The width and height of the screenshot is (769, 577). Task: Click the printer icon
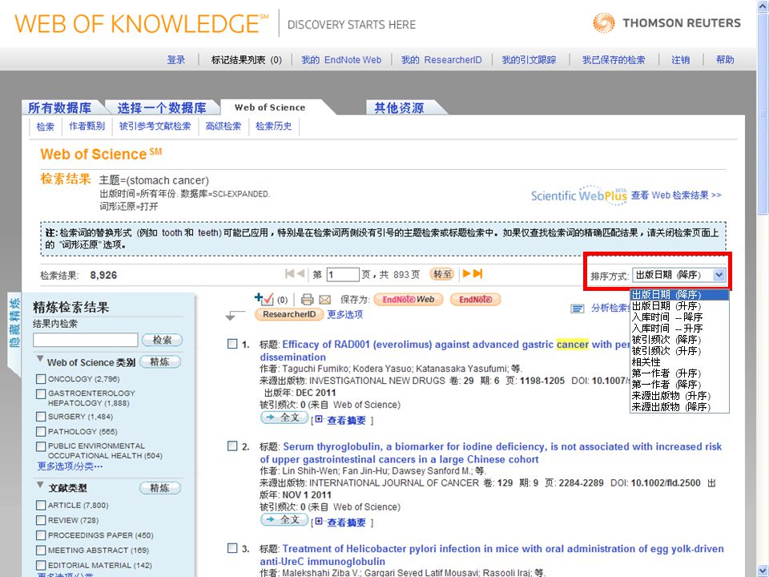308,299
